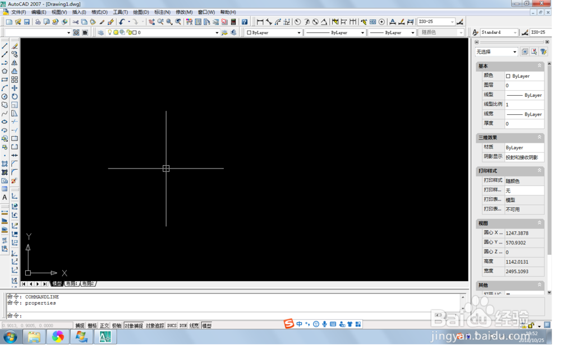Collapse the 视图 properties section

pyautogui.click(x=540, y=223)
